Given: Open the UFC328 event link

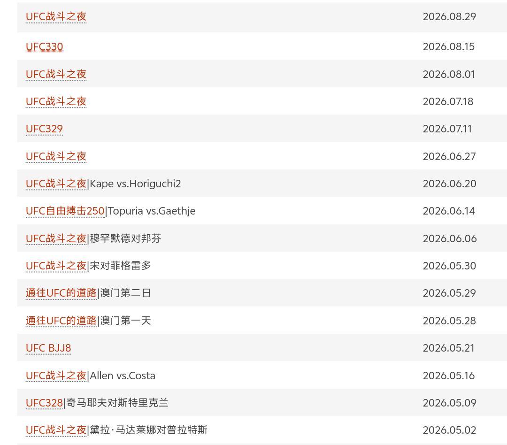Looking at the screenshot, I should tap(44, 403).
